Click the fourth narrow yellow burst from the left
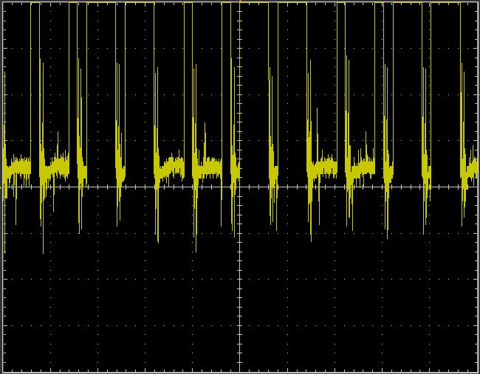Viewport: 480px width, 374px height. pos(120,174)
